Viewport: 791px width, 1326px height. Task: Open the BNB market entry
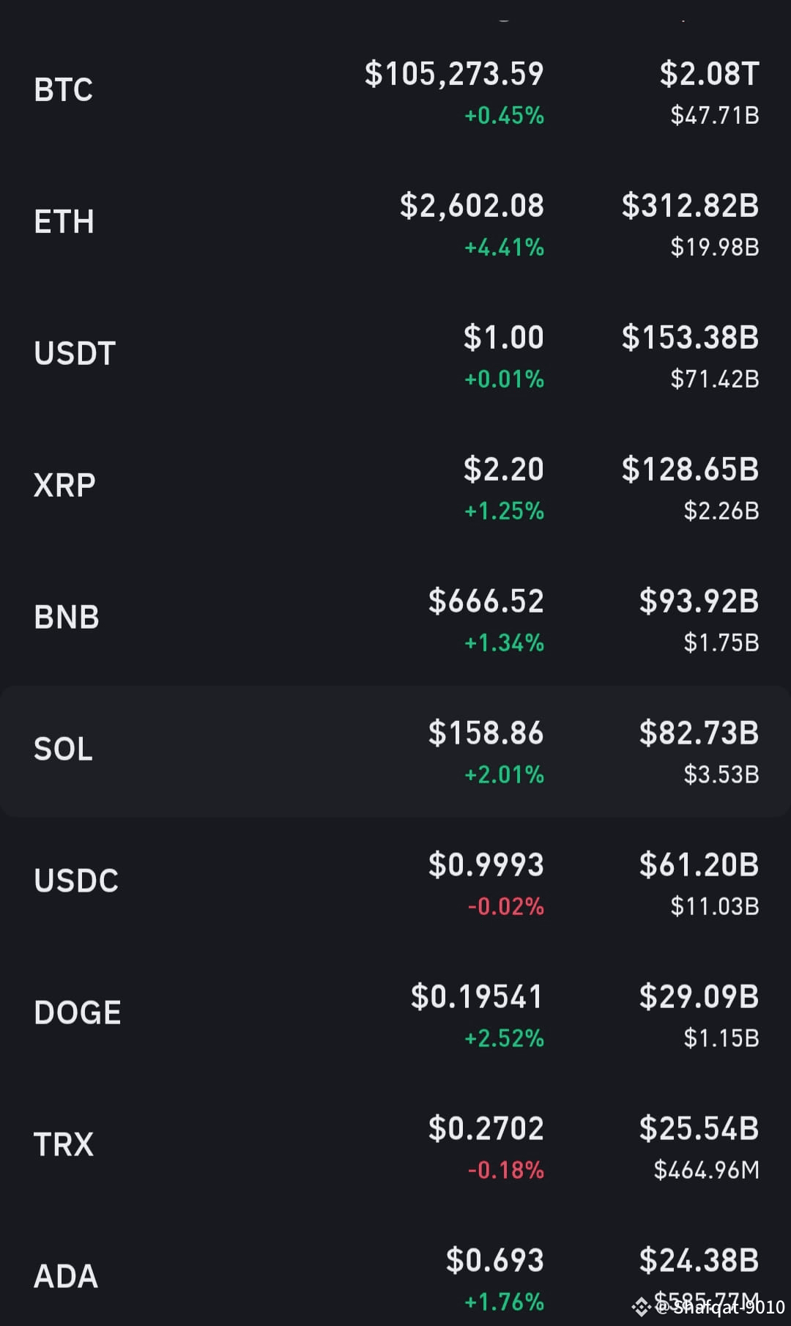click(x=395, y=619)
